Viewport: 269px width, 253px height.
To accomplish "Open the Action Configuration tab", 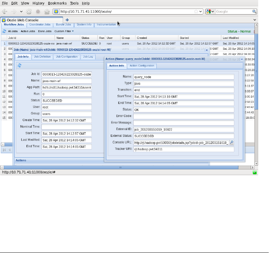I will pos(142,66).
